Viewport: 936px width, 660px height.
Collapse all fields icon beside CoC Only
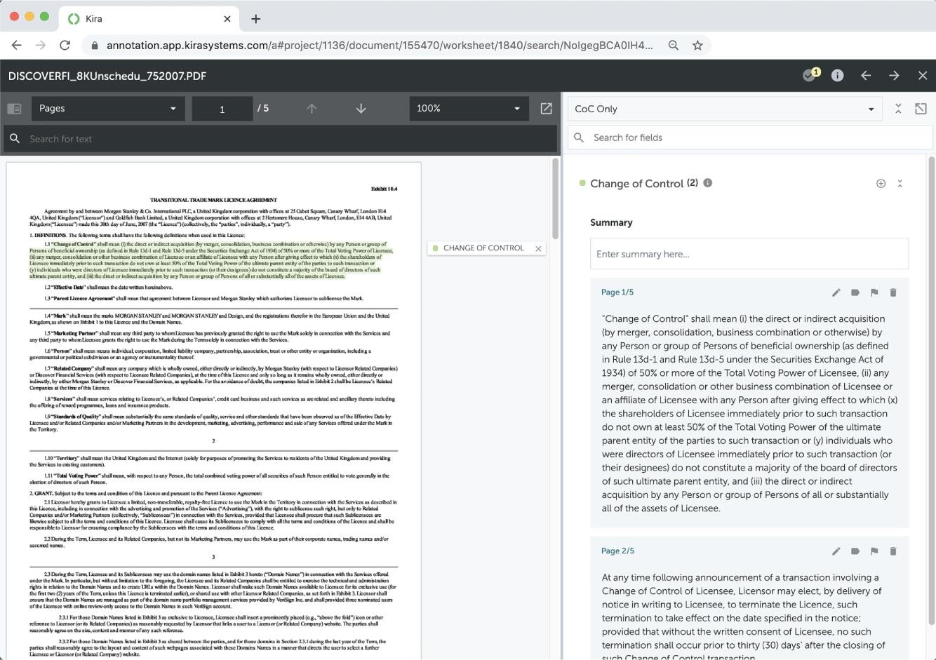[x=898, y=109]
